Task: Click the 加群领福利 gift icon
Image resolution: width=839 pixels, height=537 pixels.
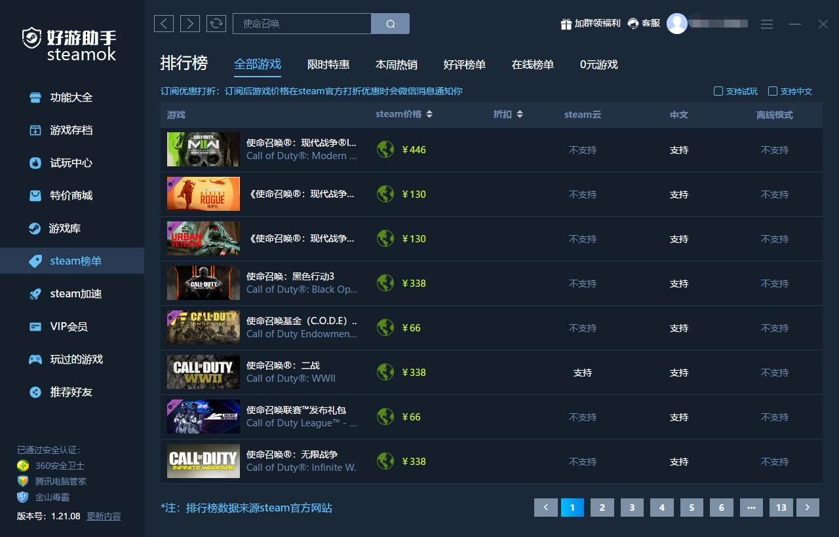Action: 566,24
